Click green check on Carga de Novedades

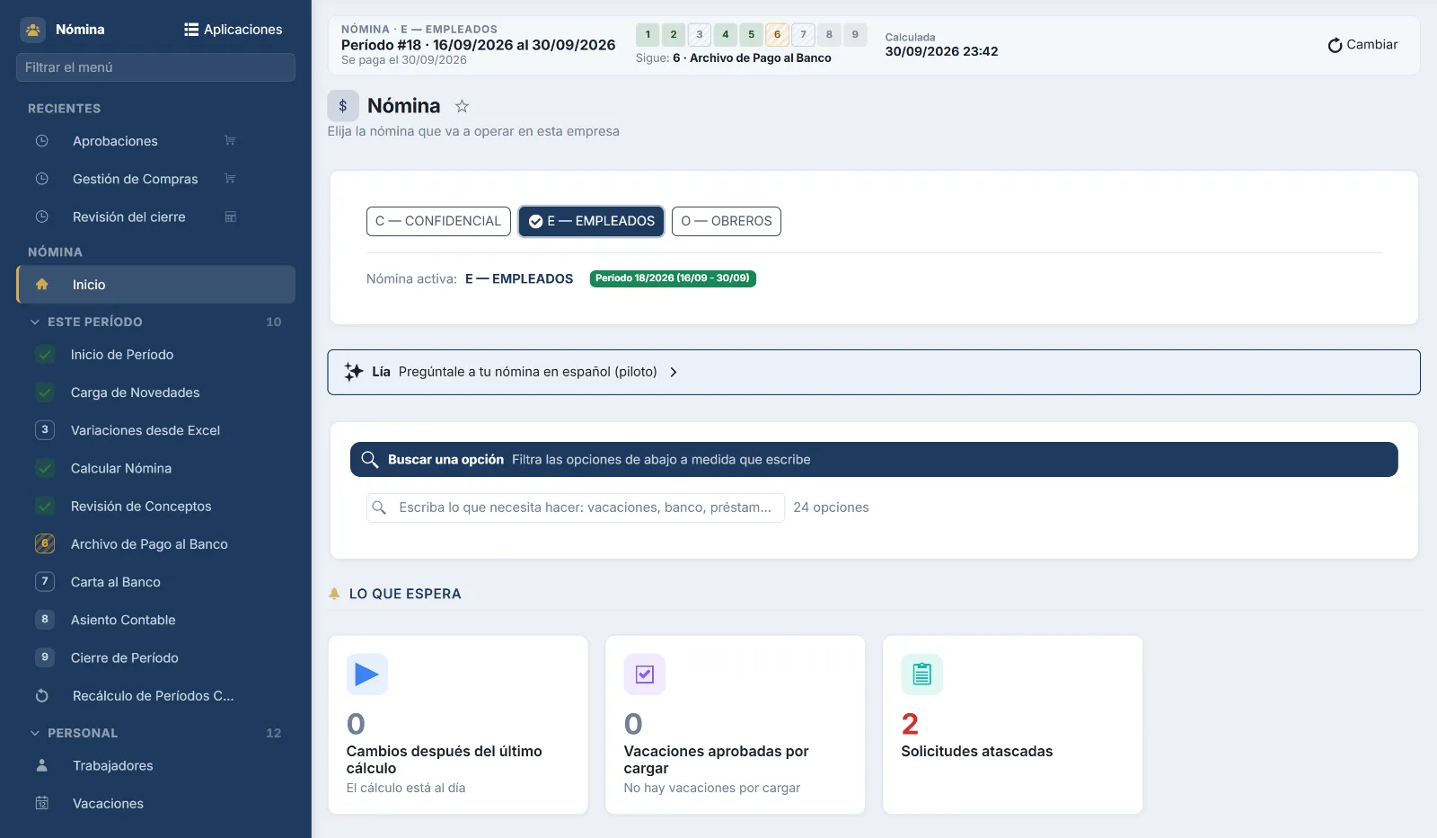pos(45,393)
